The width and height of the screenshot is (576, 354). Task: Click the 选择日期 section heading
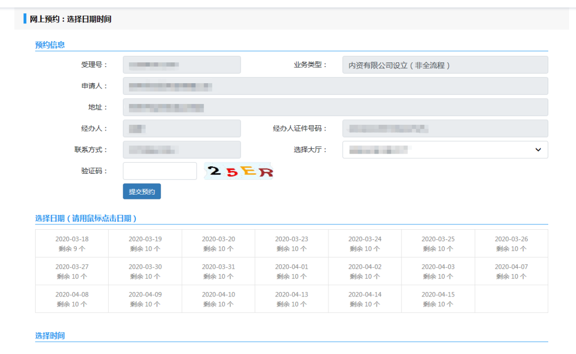(x=86, y=219)
